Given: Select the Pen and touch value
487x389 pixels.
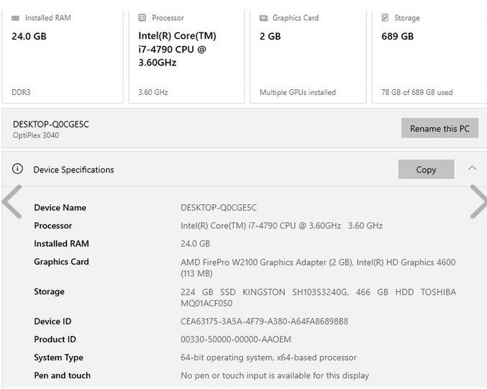Looking at the screenshot, I should pos(275,375).
